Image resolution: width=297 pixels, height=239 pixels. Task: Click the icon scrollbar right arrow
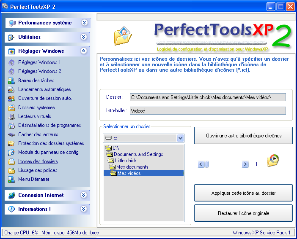click(x=245, y=164)
